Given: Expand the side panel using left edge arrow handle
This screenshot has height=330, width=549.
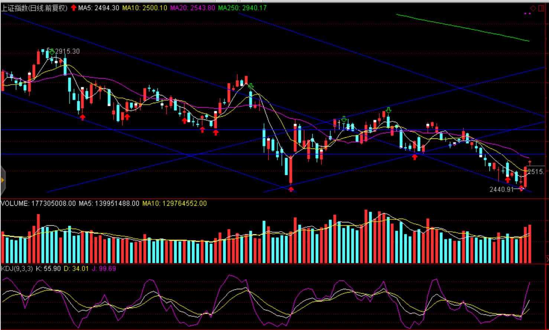Looking at the screenshot, I should click(3, 180).
